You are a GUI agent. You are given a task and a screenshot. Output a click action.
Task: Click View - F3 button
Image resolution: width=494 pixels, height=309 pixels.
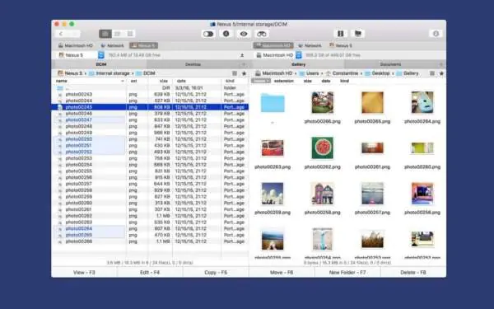point(84,273)
